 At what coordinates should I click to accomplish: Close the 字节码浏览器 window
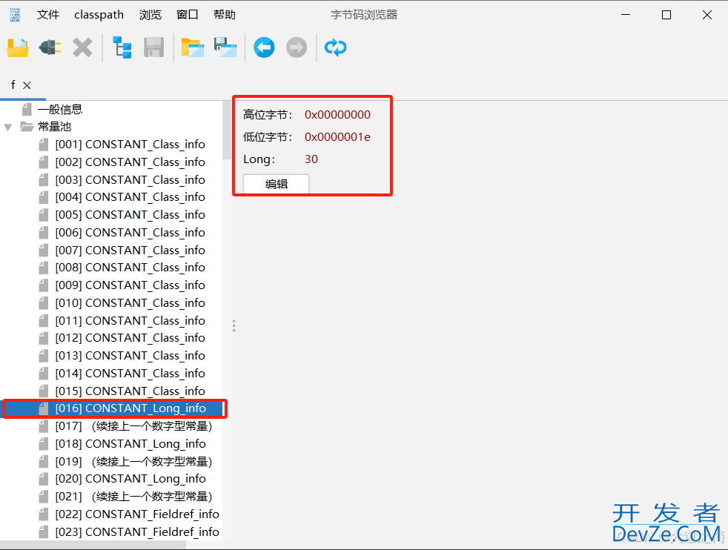pyautogui.click(x=707, y=15)
